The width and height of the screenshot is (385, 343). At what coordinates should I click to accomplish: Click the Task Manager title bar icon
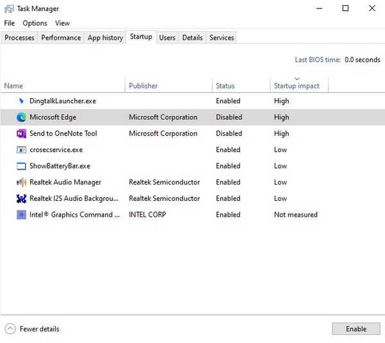(x=9, y=9)
